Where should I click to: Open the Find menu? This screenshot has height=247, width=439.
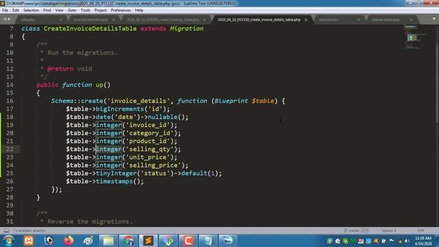pyautogui.click(x=47, y=10)
